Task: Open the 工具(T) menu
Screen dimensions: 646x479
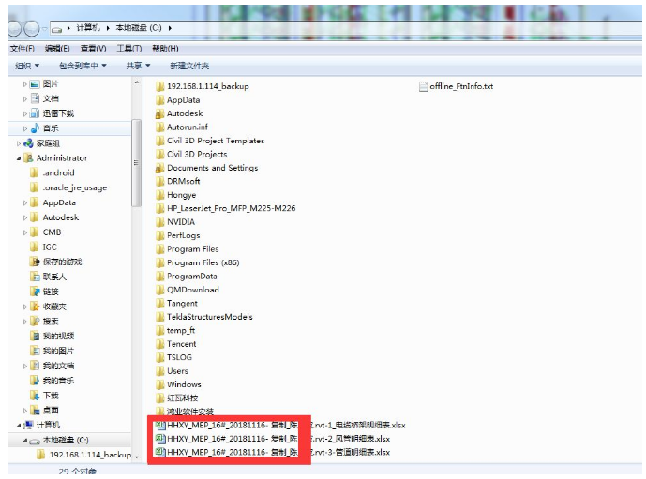Action: tap(129, 49)
